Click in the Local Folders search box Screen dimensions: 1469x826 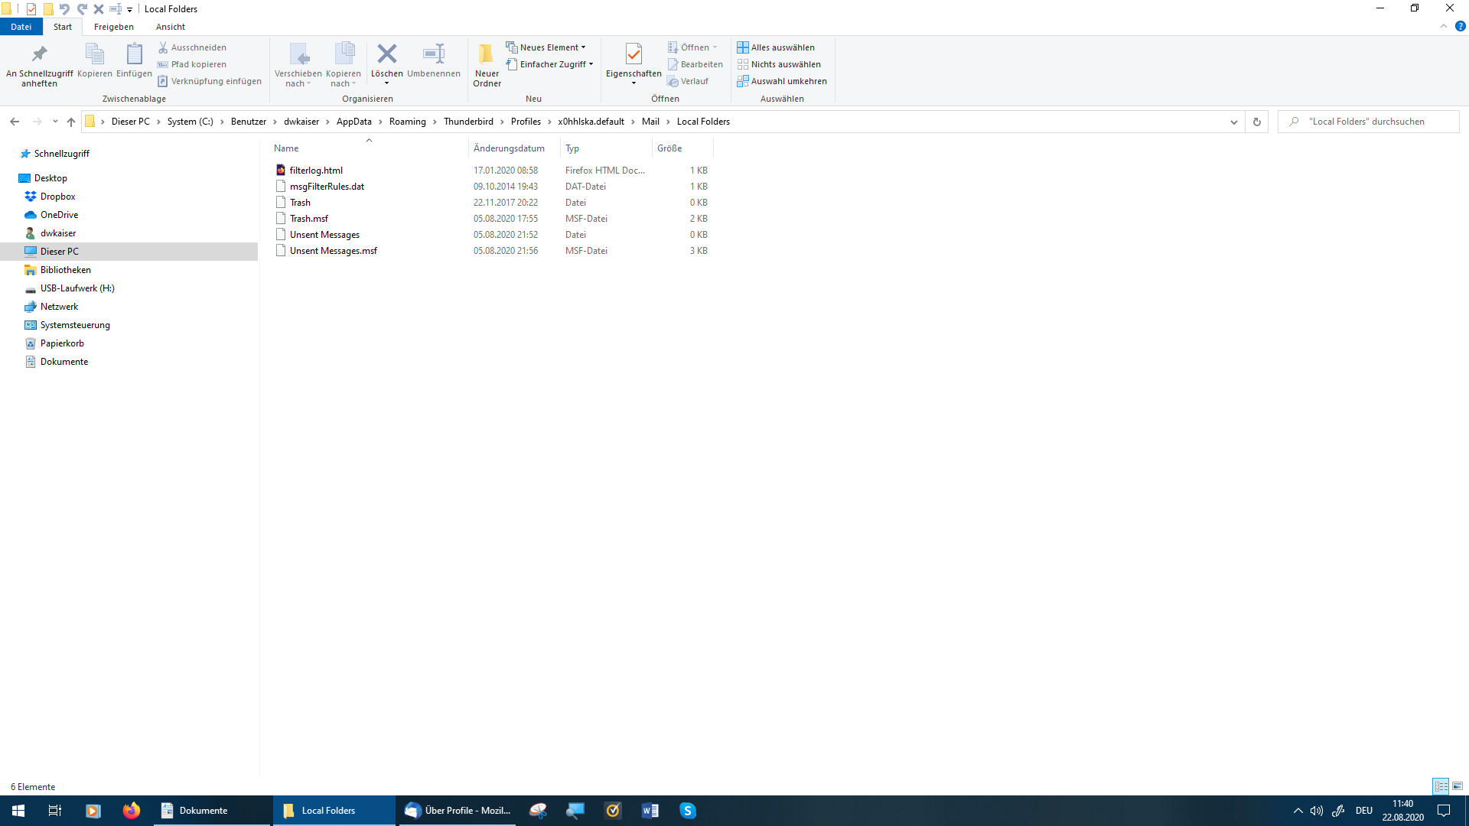point(1369,122)
